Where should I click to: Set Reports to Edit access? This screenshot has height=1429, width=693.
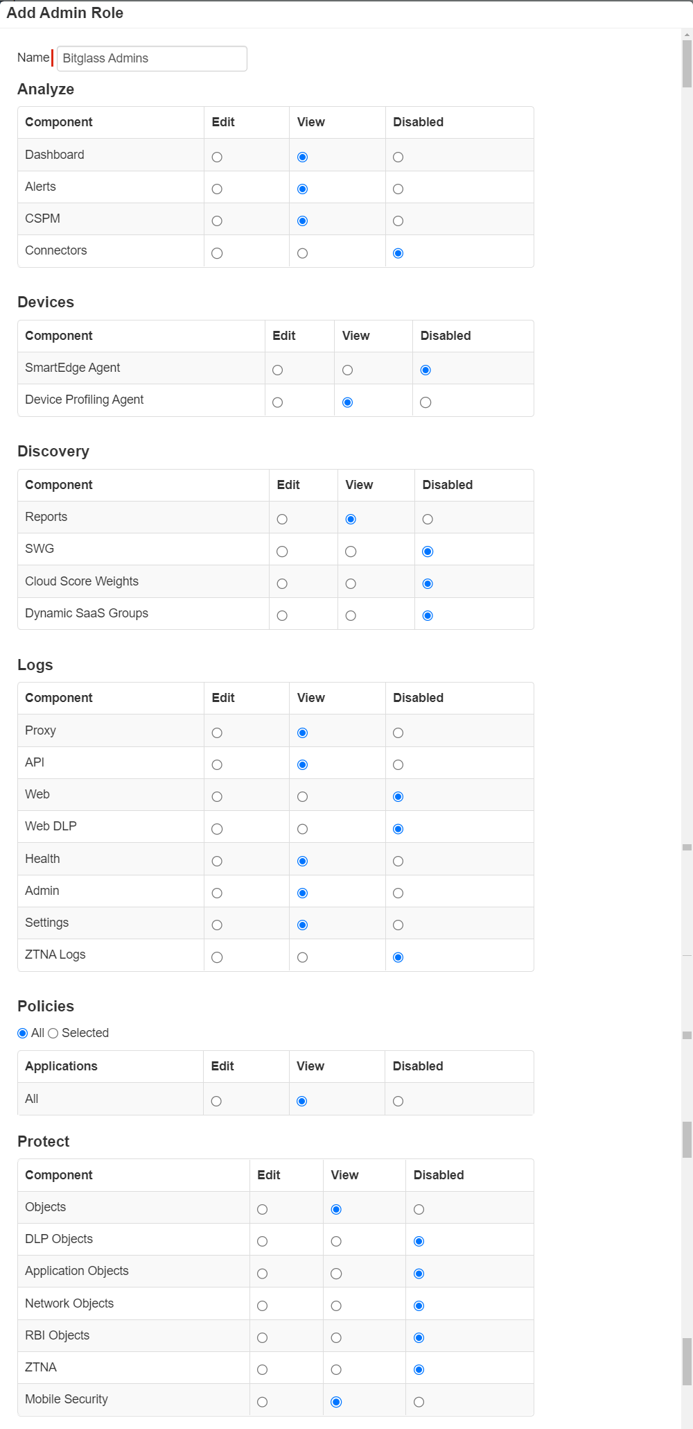[x=281, y=519]
